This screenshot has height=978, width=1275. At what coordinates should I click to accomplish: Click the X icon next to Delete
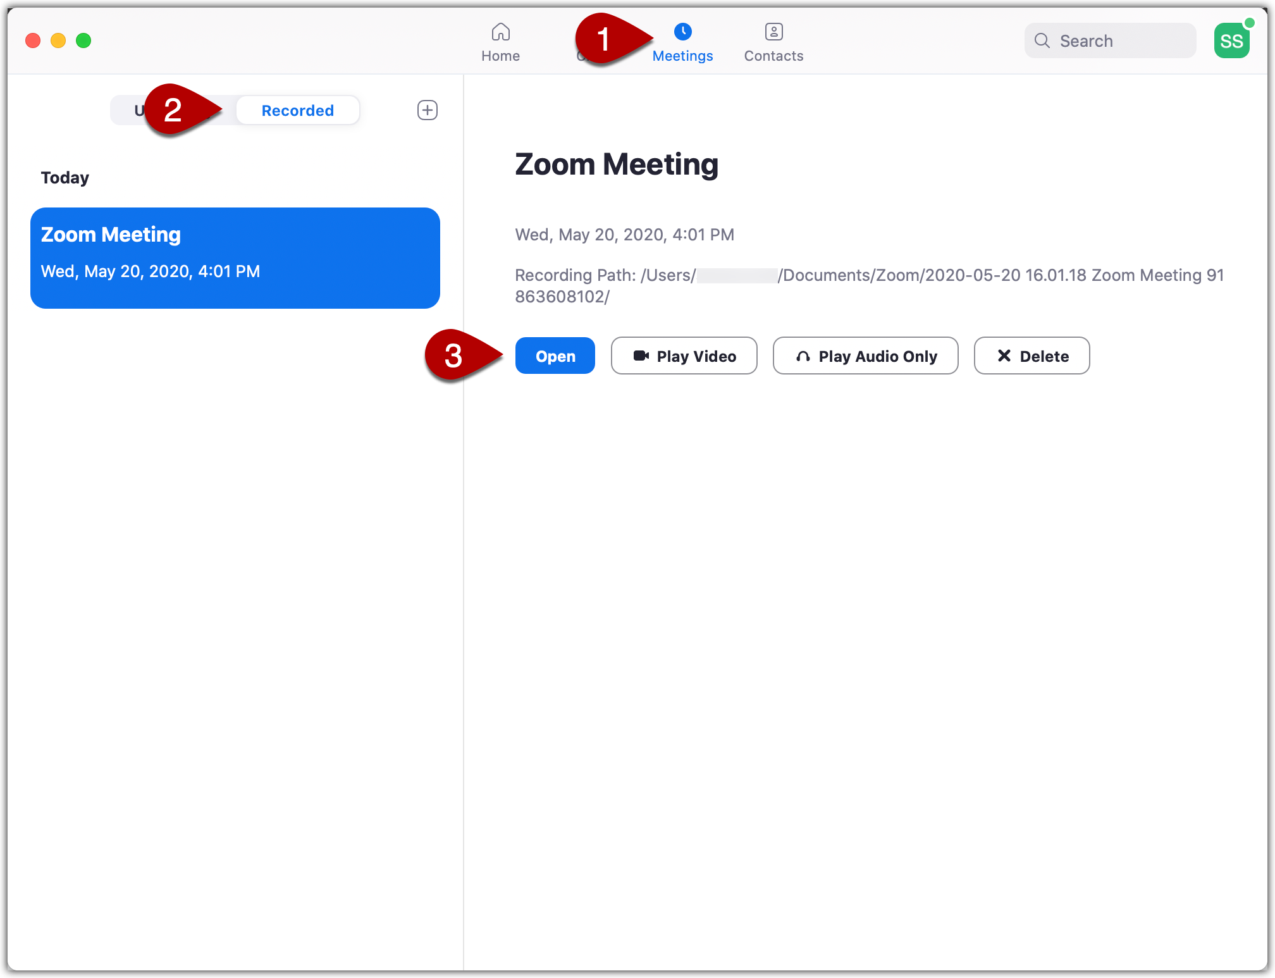coord(1004,356)
